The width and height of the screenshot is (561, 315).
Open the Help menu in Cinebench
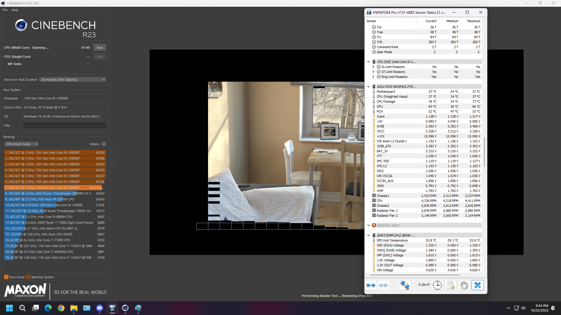coord(15,10)
